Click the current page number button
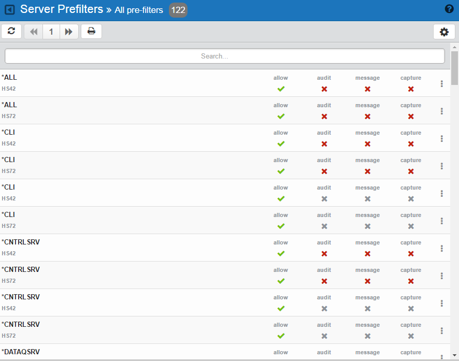The width and height of the screenshot is (459, 361). click(x=51, y=31)
